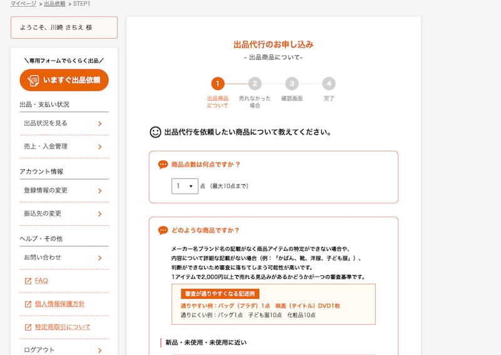Open 売上・入金管理 page
The width and height of the screenshot is (501, 355).
(64, 147)
